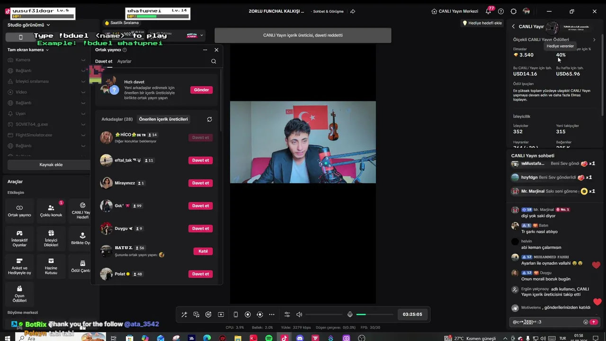Adjust the microphone level slider
606x341 pixels.
pyautogui.click(x=374, y=314)
